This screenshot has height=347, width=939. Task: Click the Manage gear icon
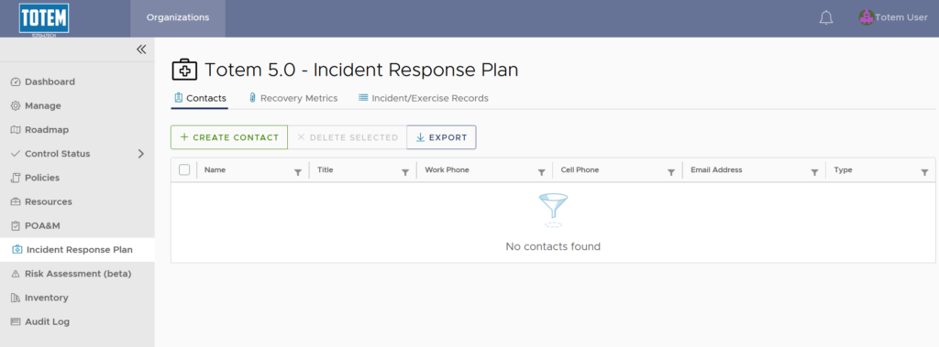pos(16,106)
